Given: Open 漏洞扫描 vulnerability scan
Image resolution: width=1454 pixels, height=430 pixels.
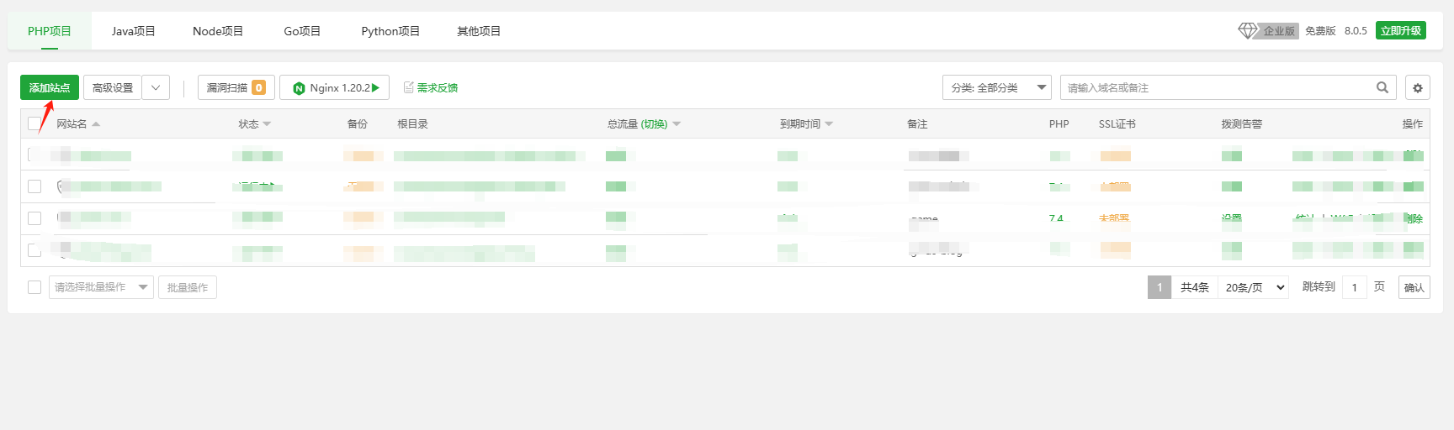Looking at the screenshot, I should click(236, 87).
